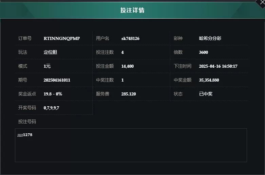This screenshot has width=265, height=175.
Task: Click the bet number text ;;;;1278
Action: click(x=25, y=135)
